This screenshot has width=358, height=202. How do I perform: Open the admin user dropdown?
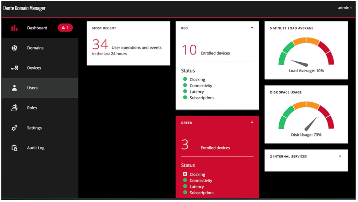(345, 8)
